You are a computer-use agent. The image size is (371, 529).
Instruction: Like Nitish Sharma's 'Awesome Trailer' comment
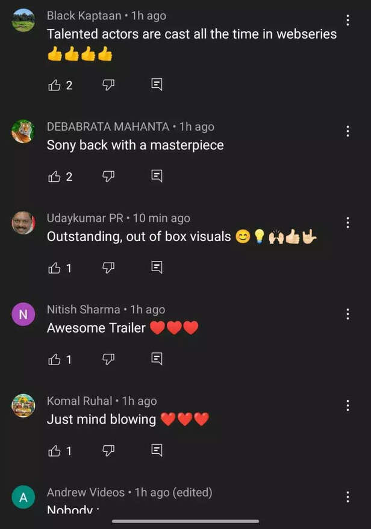(x=55, y=360)
